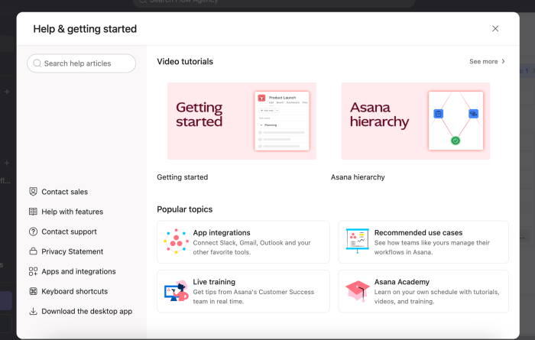Click the App integrations circle illustration
Viewport: 535px width, 340px height.
point(176,241)
